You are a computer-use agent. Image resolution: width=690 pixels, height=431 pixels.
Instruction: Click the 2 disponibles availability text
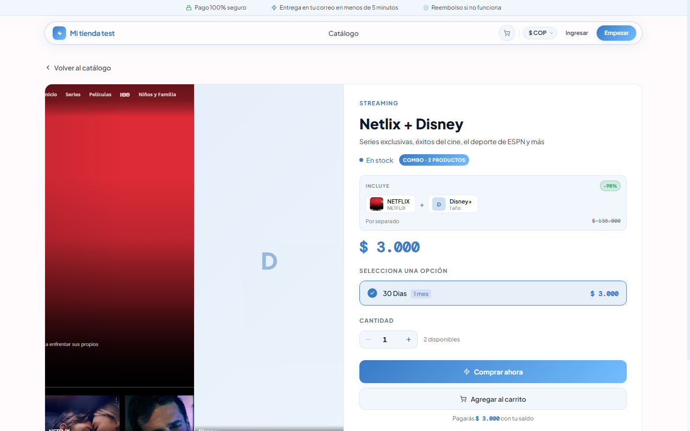pos(442,340)
